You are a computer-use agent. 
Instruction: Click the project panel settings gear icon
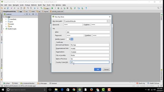click(x=33, y=14)
